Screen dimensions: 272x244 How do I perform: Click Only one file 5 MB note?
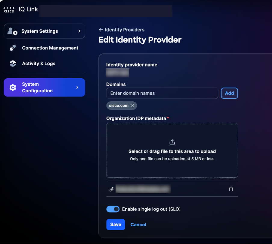point(172,159)
